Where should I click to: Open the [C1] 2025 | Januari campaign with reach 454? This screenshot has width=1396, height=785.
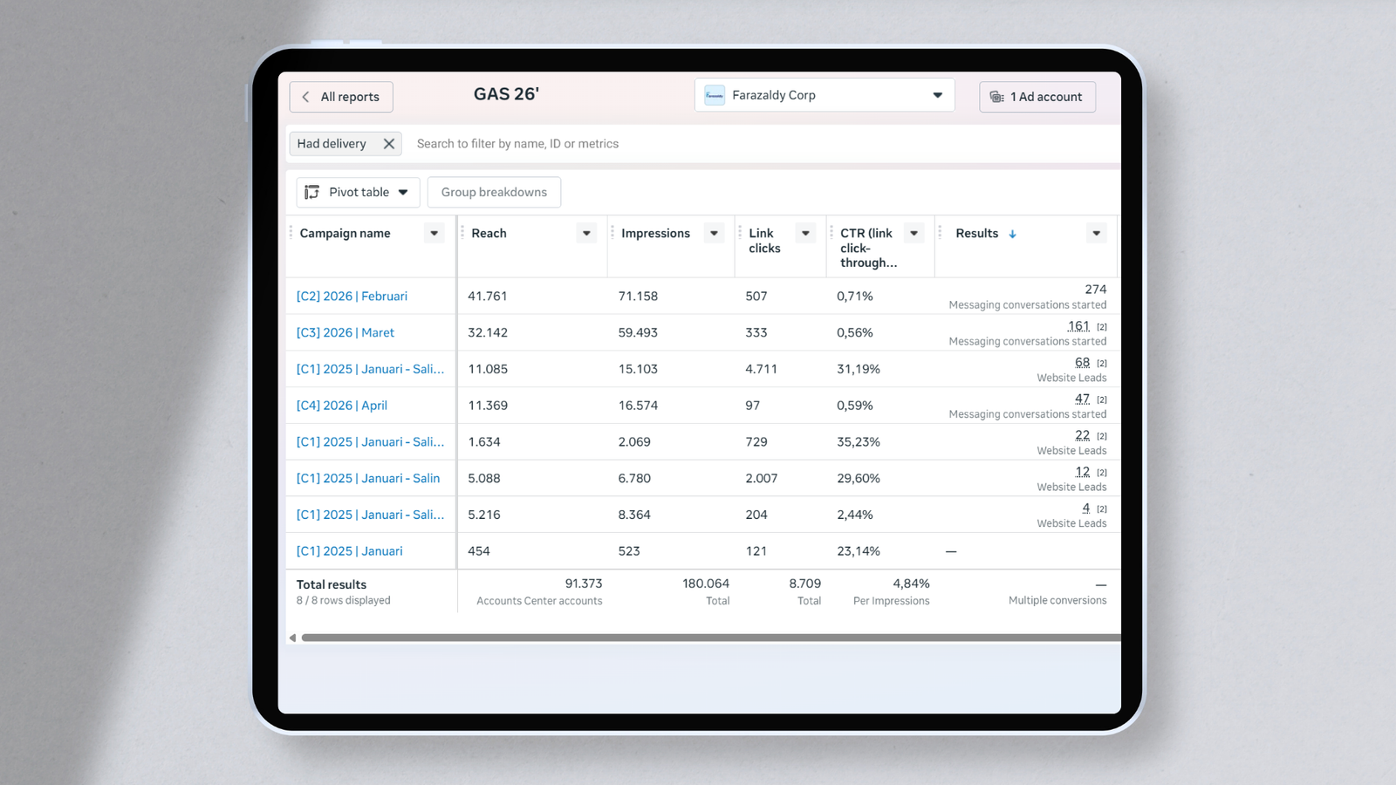pos(350,551)
